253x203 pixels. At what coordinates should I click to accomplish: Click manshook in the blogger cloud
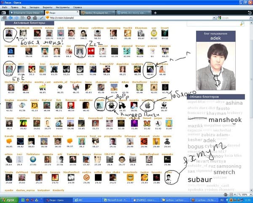(225, 120)
